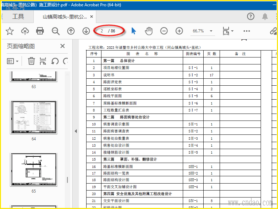Image resolution: width=278 pixels, height=209 pixels.
Task: Close the 山镇高城头-里杭公 document tab
Action: tap(91, 16)
